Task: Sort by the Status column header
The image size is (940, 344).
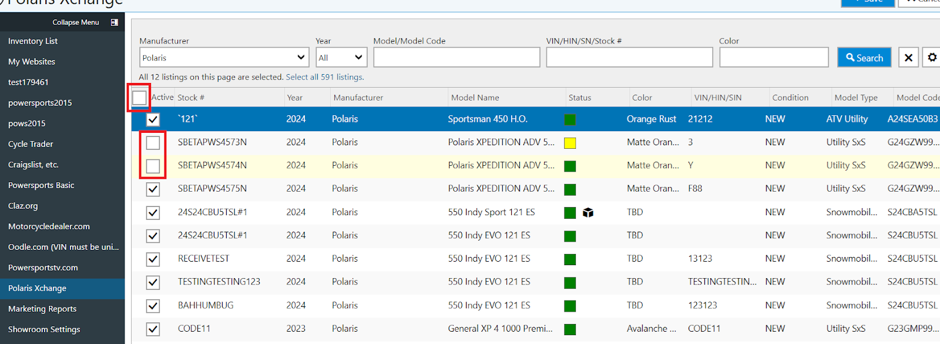Action: point(580,98)
